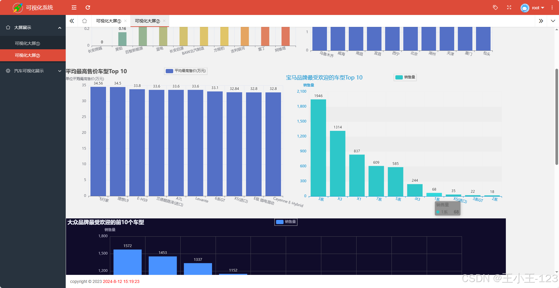Close the 可视化大屏② tab
This screenshot has width=559, height=288.
point(164,21)
